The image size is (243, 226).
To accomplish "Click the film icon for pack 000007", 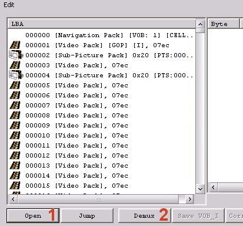I will (x=15, y=106).
